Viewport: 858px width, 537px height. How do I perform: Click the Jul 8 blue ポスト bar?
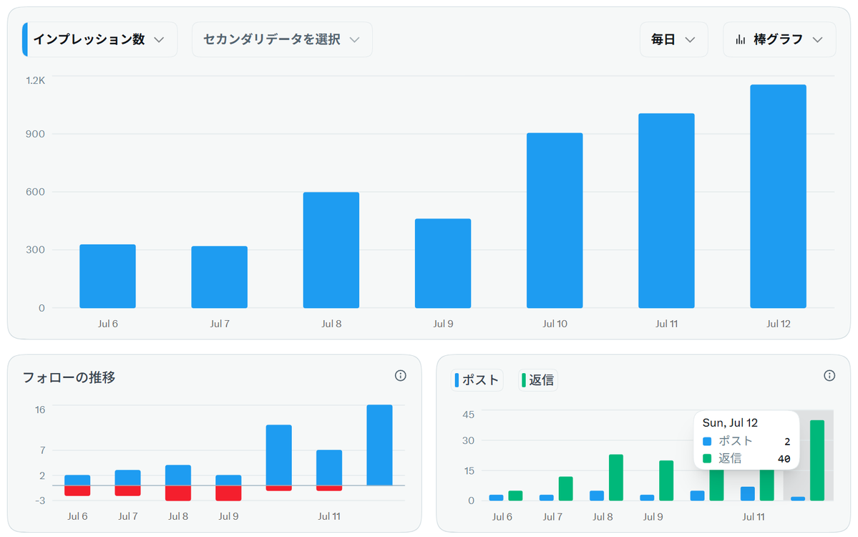point(597,495)
